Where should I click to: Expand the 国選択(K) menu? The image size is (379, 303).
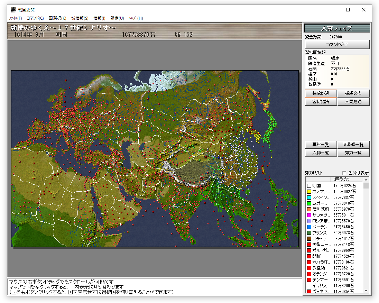click(x=57, y=18)
